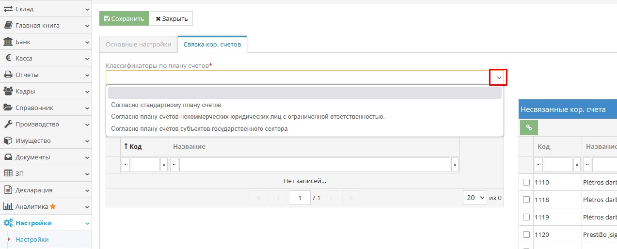Switch to Основные настройки tab
Viewport: 617px width, 249px height.
(139, 45)
